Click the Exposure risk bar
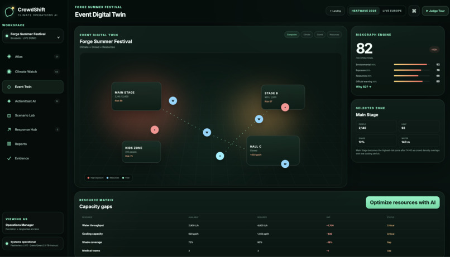 (412, 70)
